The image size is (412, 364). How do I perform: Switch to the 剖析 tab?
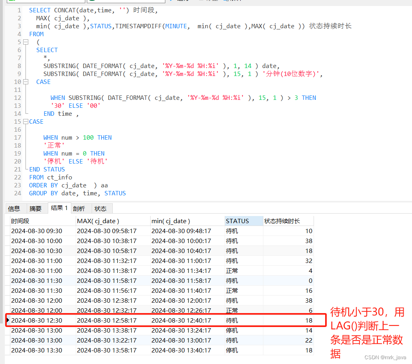[79, 208]
